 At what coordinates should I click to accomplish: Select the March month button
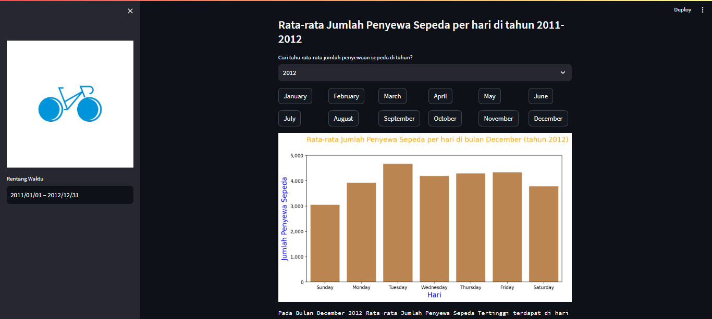tap(392, 96)
